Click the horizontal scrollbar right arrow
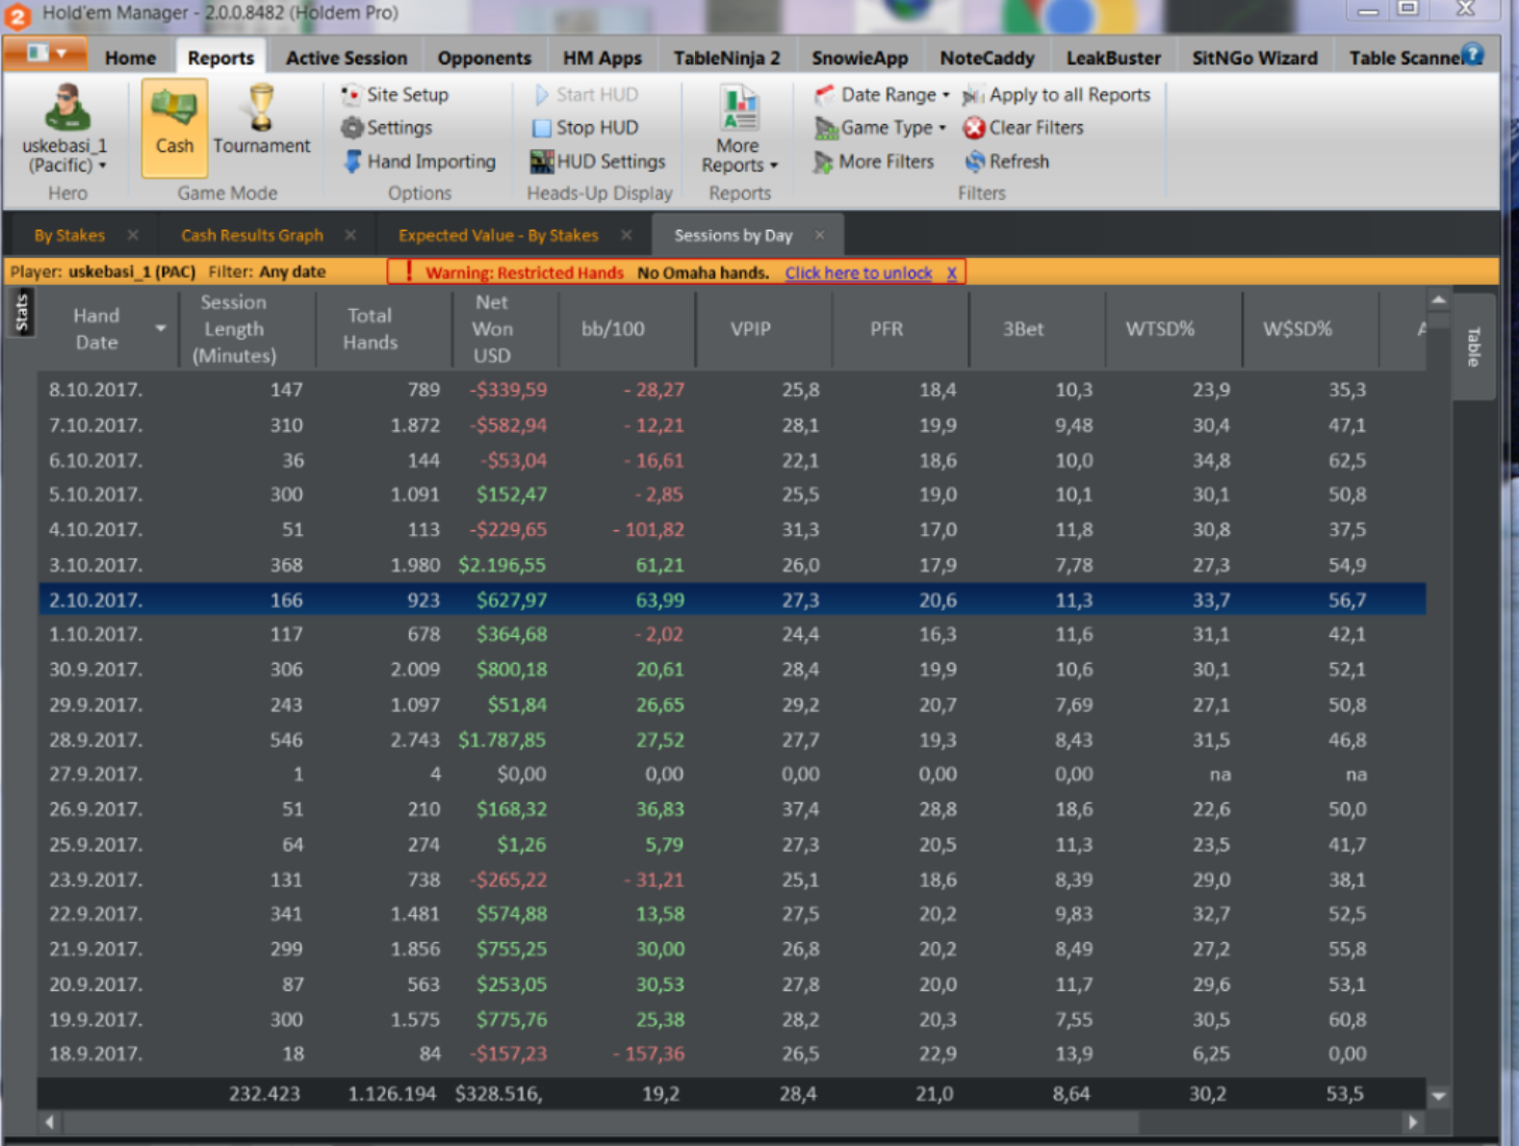 [x=1412, y=1122]
